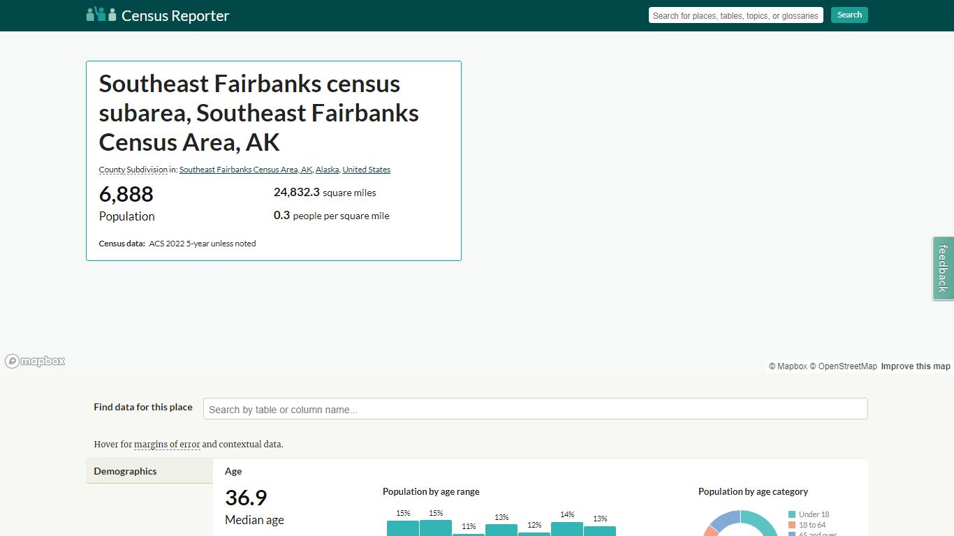
Task: Focus the Search by table or column field
Action: tap(536, 409)
